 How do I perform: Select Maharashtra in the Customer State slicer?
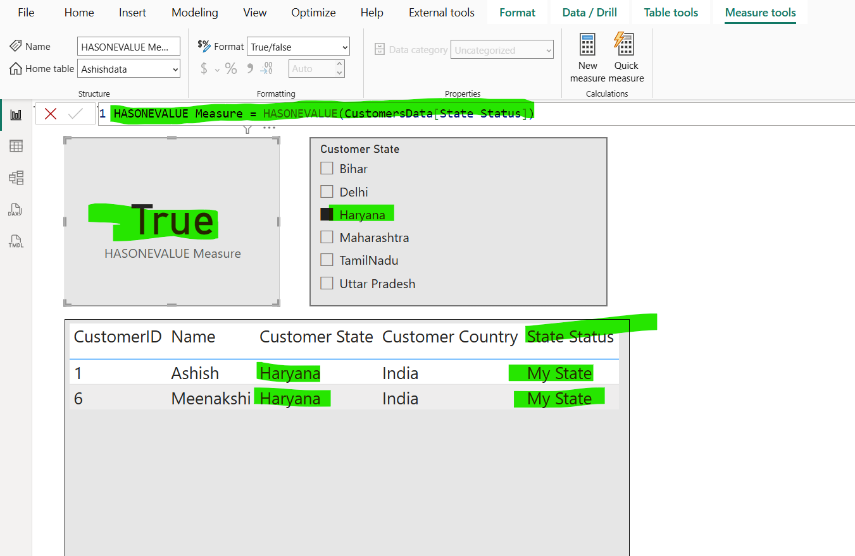327,237
